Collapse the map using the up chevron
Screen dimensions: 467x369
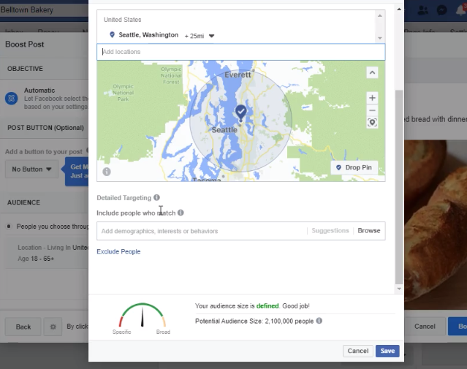(372, 72)
